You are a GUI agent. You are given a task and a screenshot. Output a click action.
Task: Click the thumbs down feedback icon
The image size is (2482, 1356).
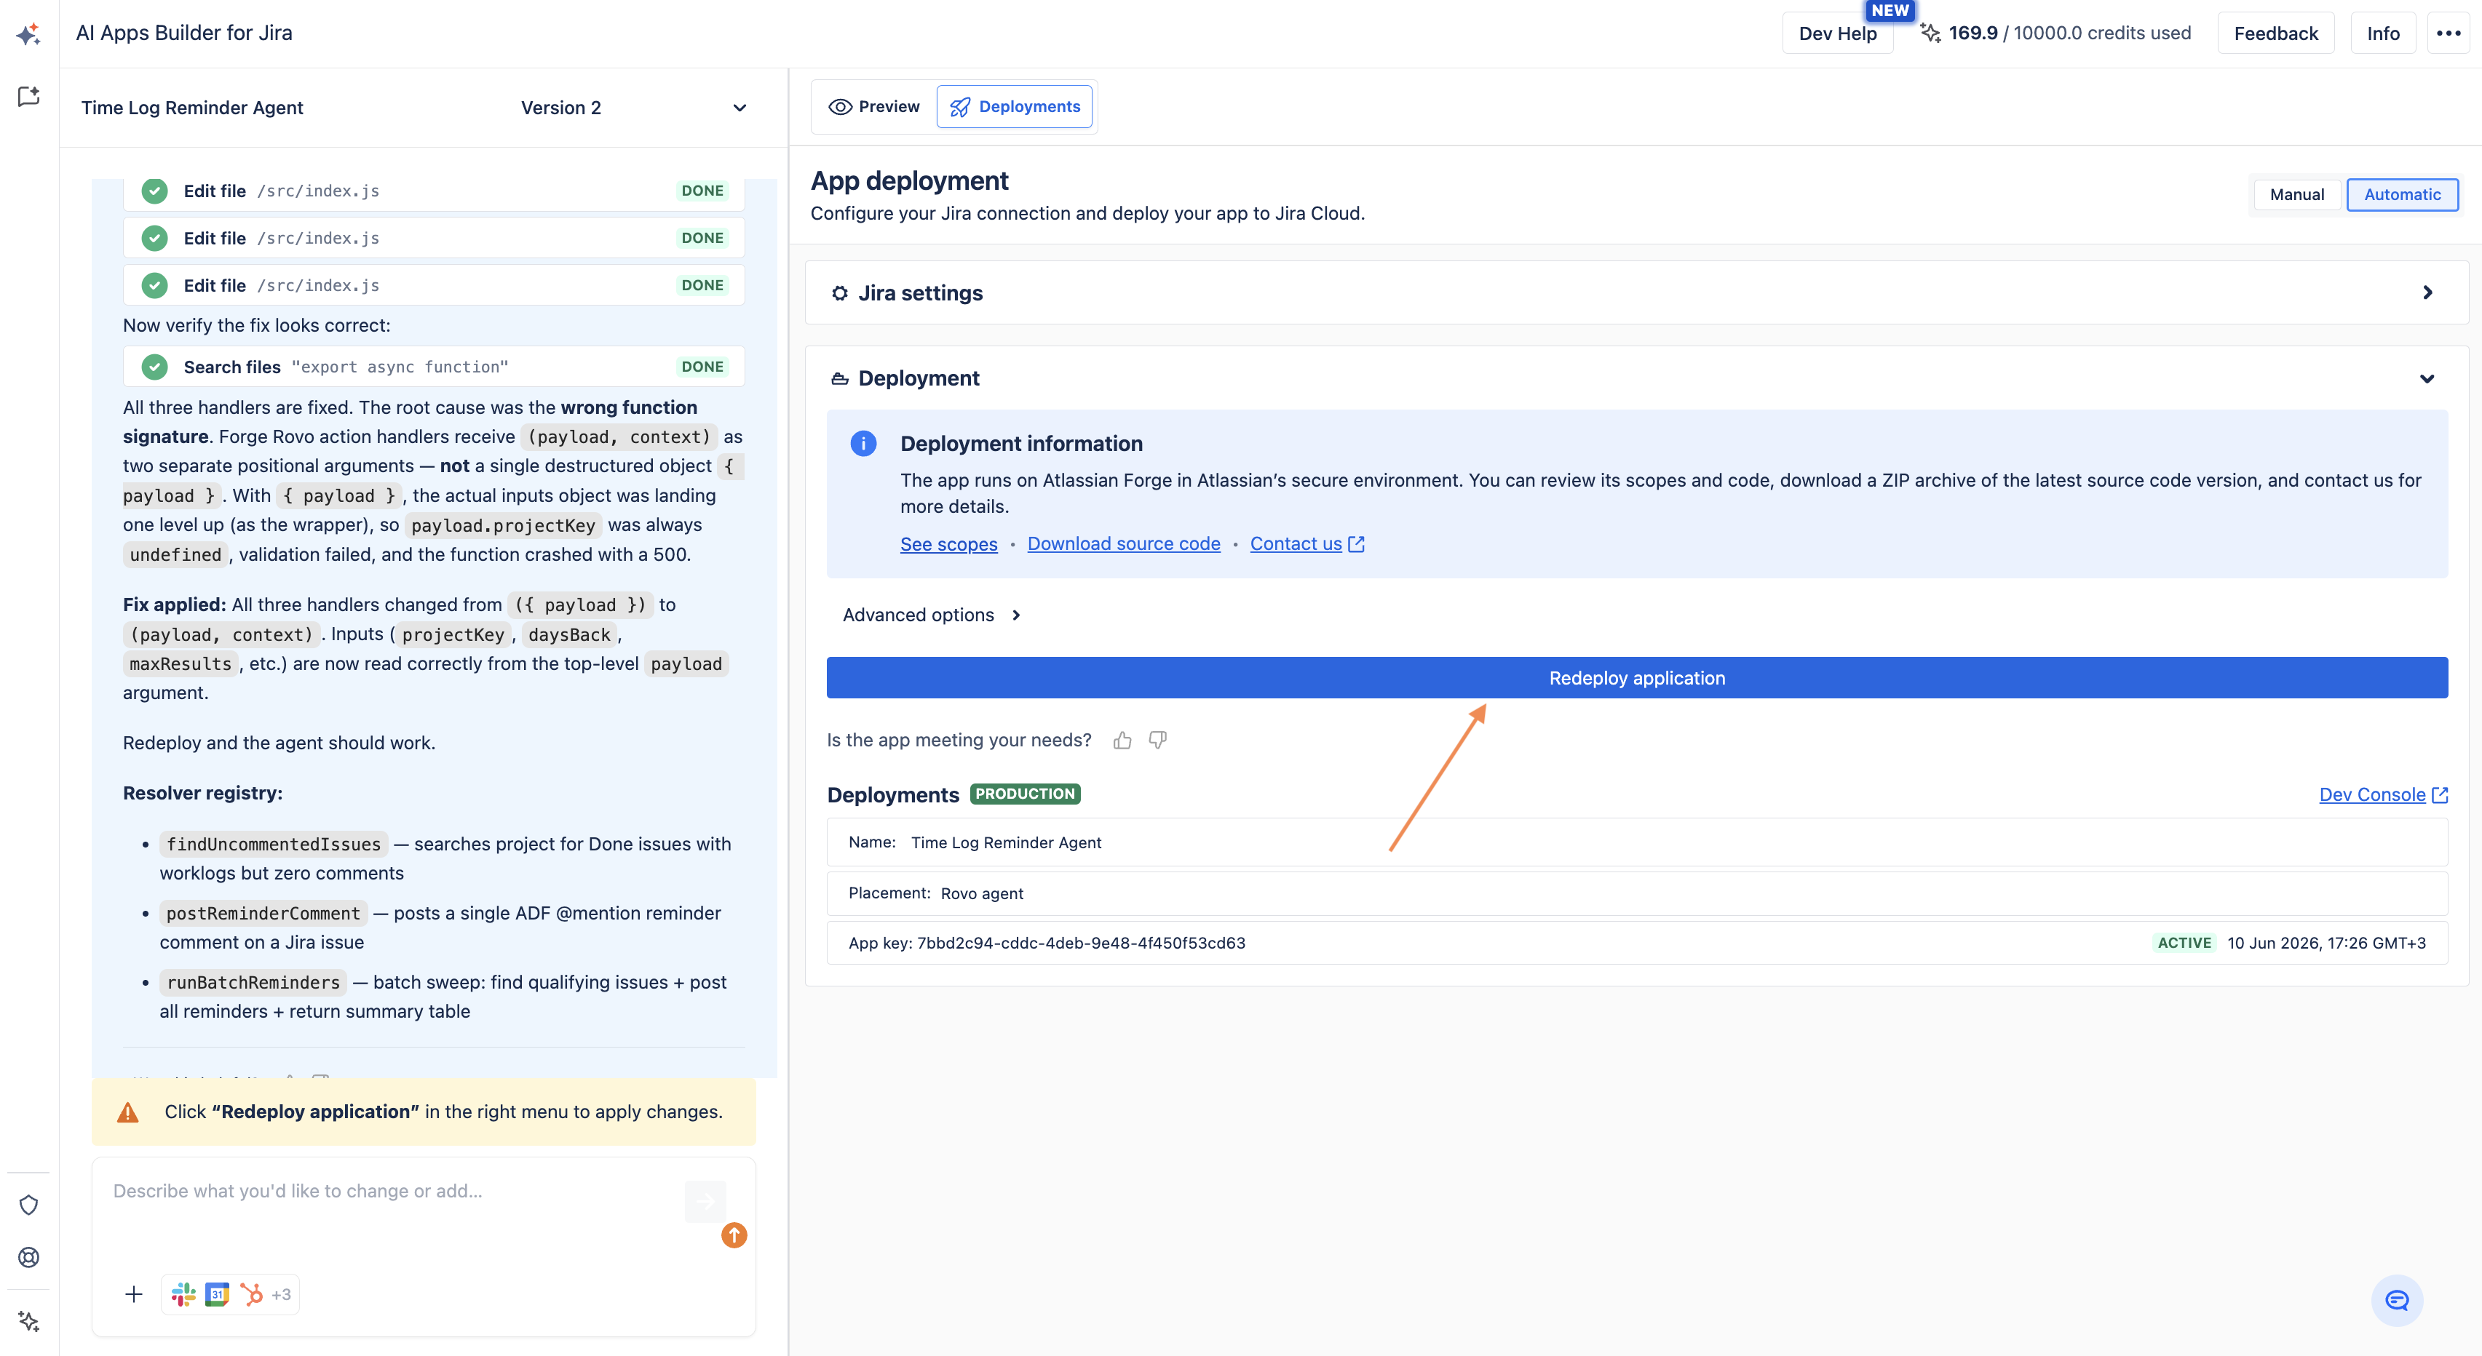[x=1158, y=740]
